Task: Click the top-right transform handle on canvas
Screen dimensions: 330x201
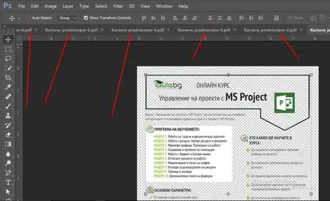Action: (x=311, y=74)
